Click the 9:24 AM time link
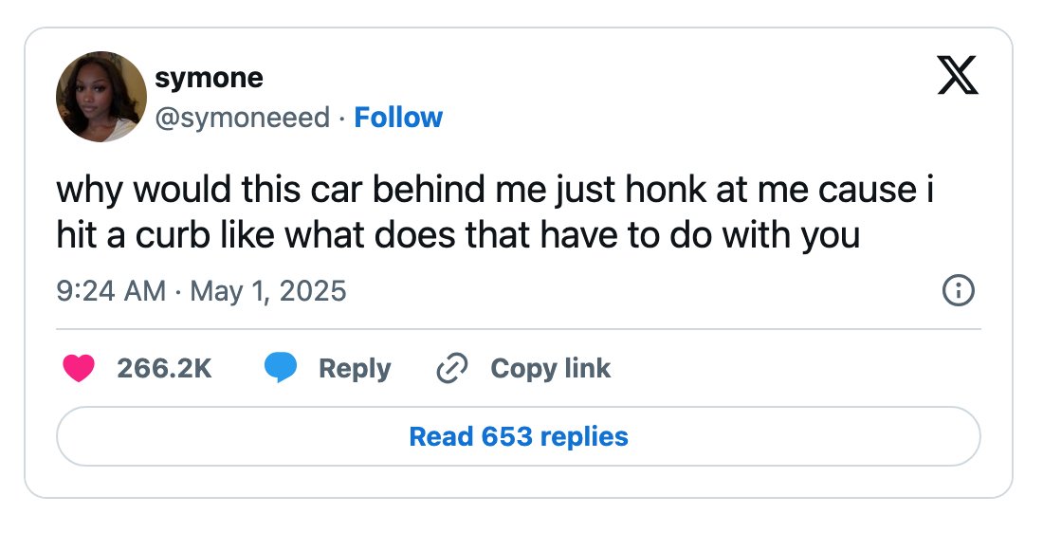This screenshot has height=533, width=1043. pyautogui.click(x=111, y=291)
